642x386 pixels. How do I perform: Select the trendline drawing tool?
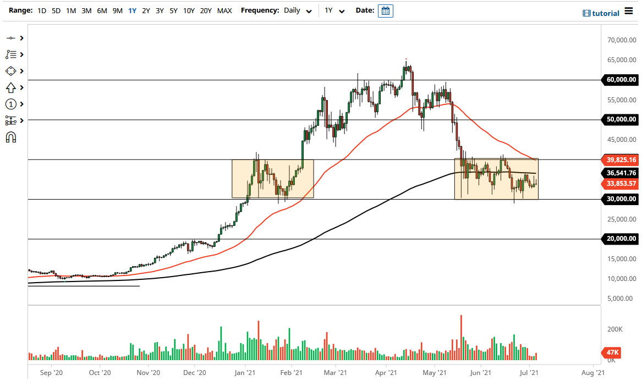coord(11,38)
